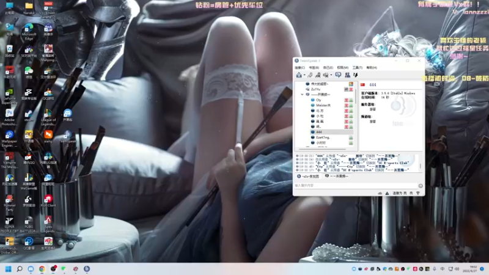The width and height of the screenshot is (489, 275).
Task: Open Counter-Strike Global Offensive shortcut
Action: point(9,246)
